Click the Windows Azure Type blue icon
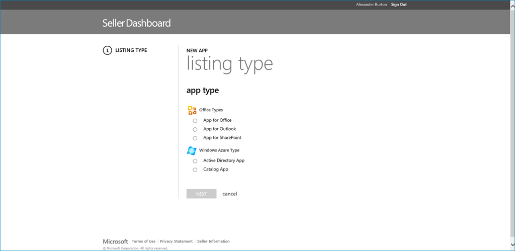This screenshot has height=251, width=515. [192, 150]
